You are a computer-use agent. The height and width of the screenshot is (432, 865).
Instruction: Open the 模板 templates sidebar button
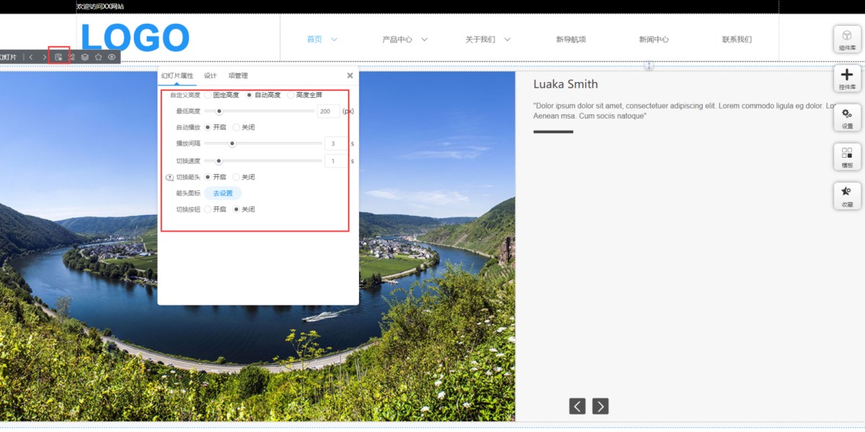847,156
